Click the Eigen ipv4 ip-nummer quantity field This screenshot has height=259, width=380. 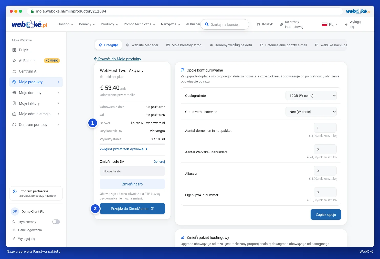point(325,192)
